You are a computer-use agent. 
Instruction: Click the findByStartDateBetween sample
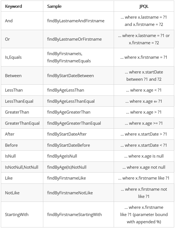coord(70,76)
